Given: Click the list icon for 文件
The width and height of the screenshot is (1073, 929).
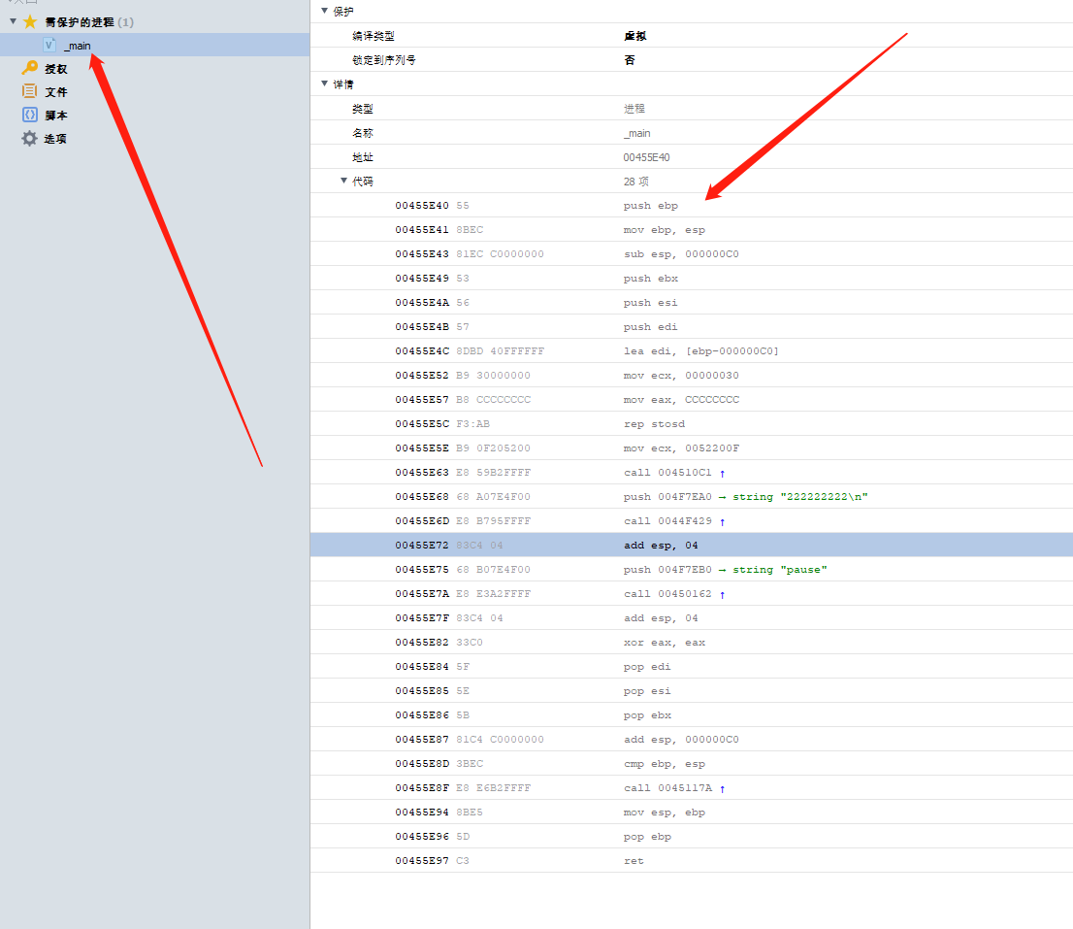Looking at the screenshot, I should tap(28, 91).
